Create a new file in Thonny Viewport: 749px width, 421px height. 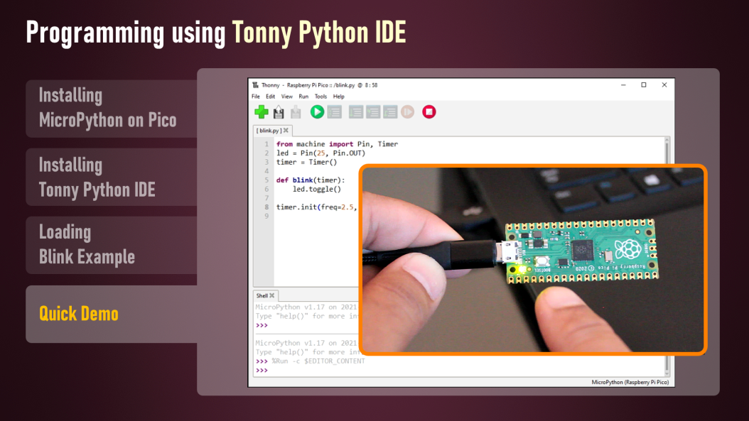coord(259,111)
